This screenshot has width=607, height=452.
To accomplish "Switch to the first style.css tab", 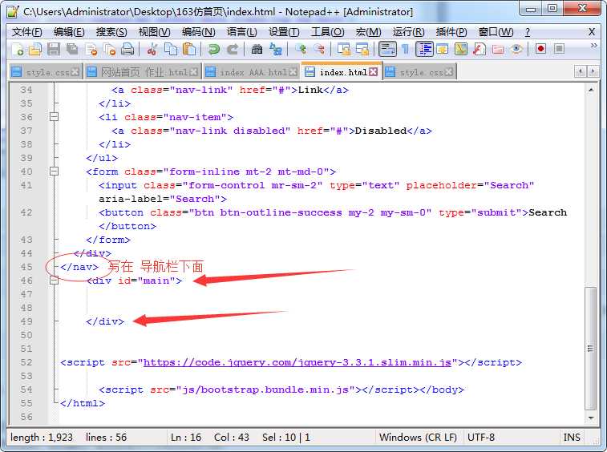I will click(45, 72).
